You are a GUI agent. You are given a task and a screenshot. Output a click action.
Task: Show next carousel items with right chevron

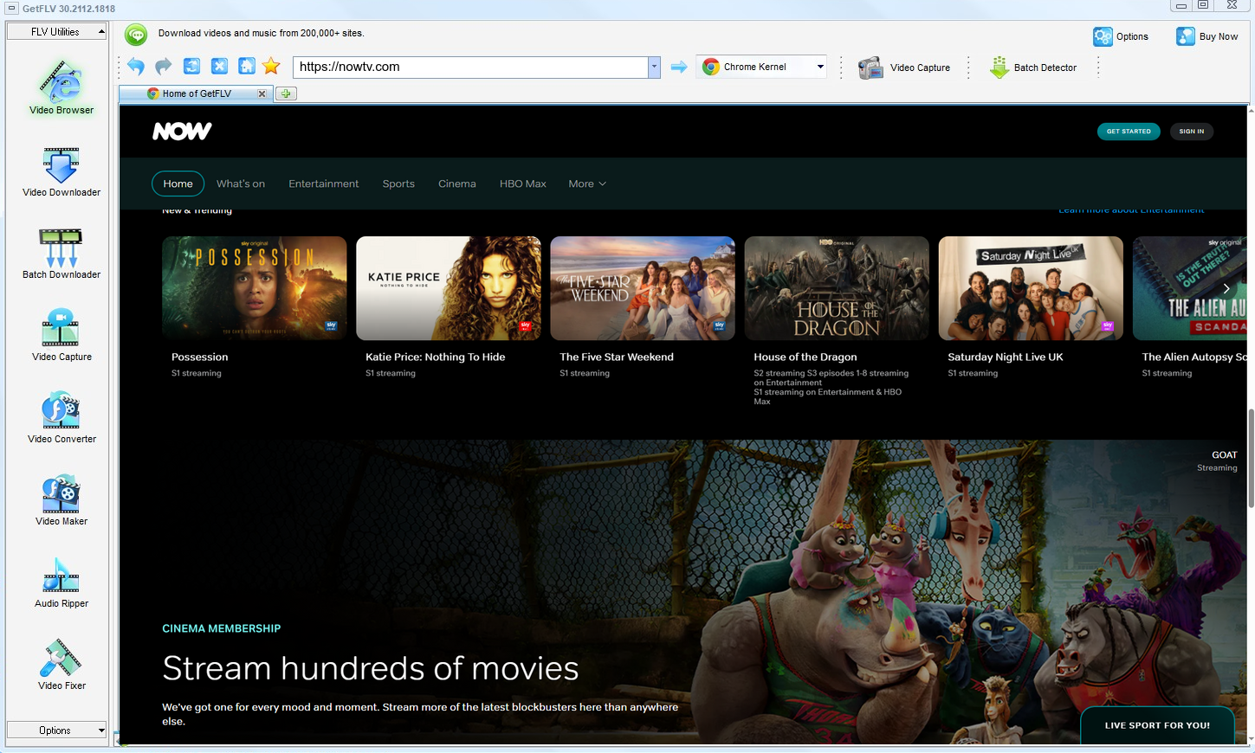(x=1226, y=288)
